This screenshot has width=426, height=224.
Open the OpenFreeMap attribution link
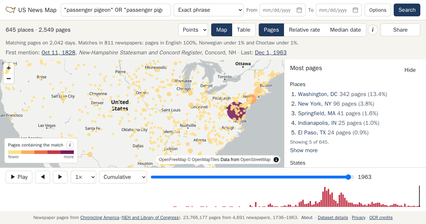(x=173, y=160)
